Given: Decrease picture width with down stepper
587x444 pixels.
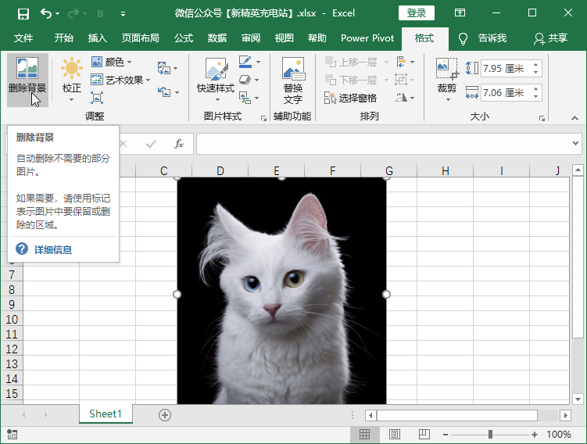Looking at the screenshot, I should pyautogui.click(x=536, y=97).
